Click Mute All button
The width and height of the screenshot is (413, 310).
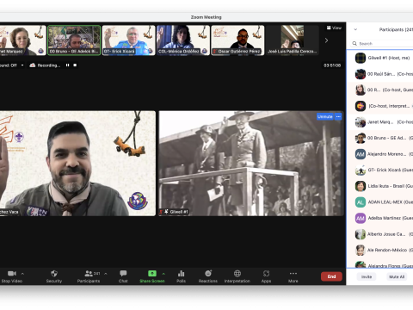(x=397, y=276)
